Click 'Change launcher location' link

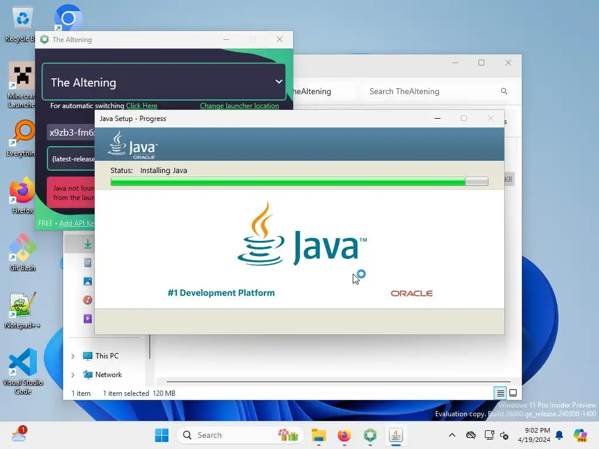pyautogui.click(x=239, y=106)
